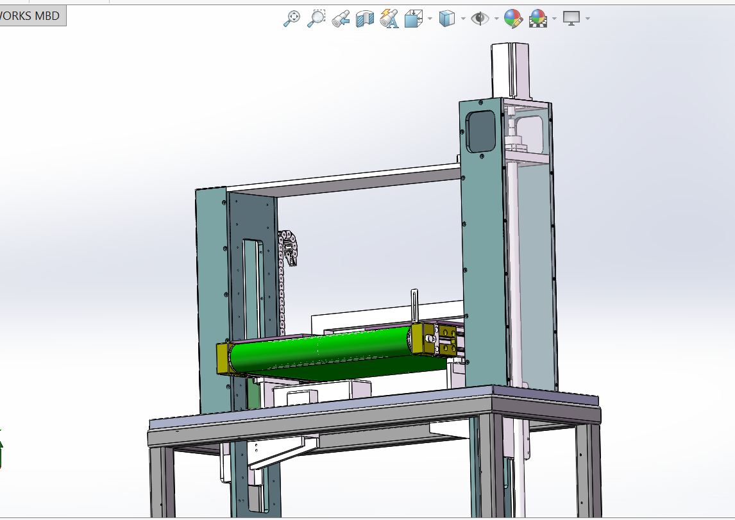Open Dynamic Annotation Views
The width and height of the screenshot is (735, 520).
click(389, 19)
